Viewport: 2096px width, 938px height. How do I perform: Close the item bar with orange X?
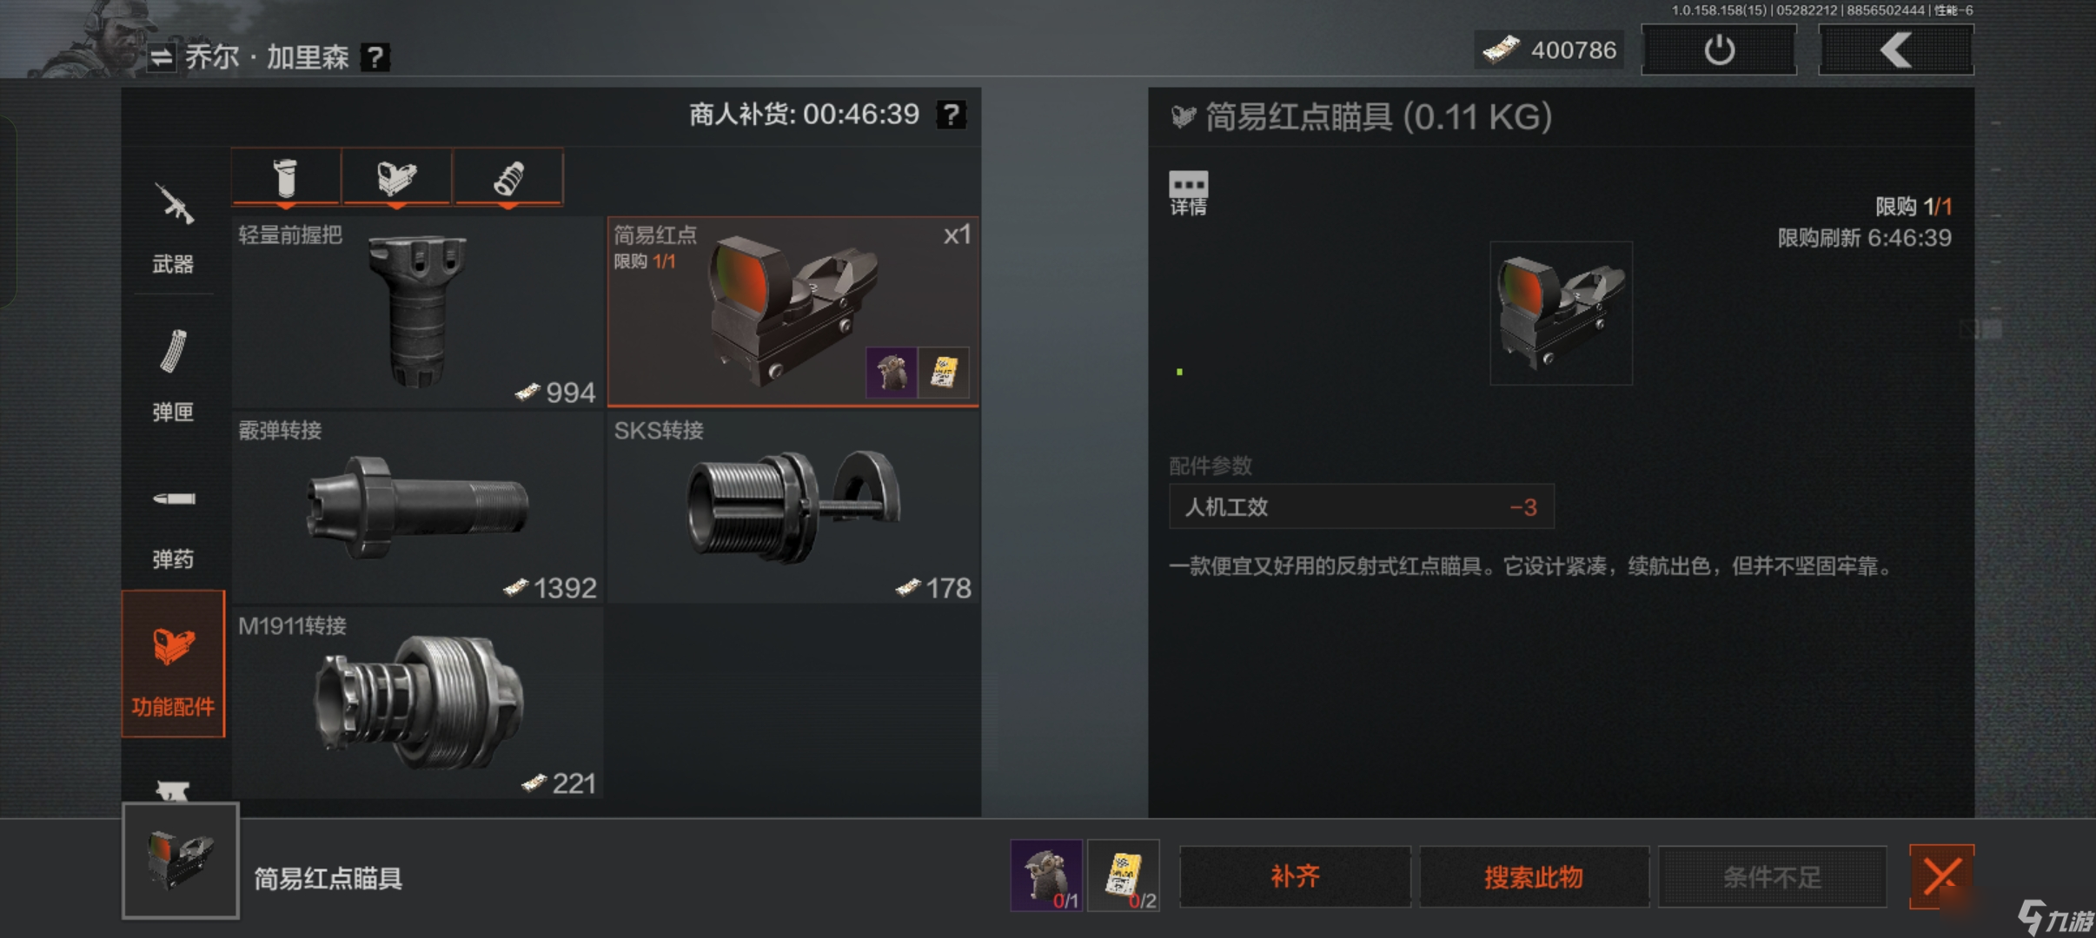click(1941, 876)
